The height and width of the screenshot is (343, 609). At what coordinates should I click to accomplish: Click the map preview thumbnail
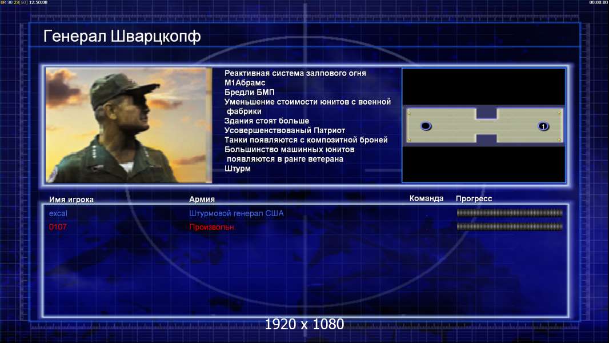pyautogui.click(x=483, y=125)
